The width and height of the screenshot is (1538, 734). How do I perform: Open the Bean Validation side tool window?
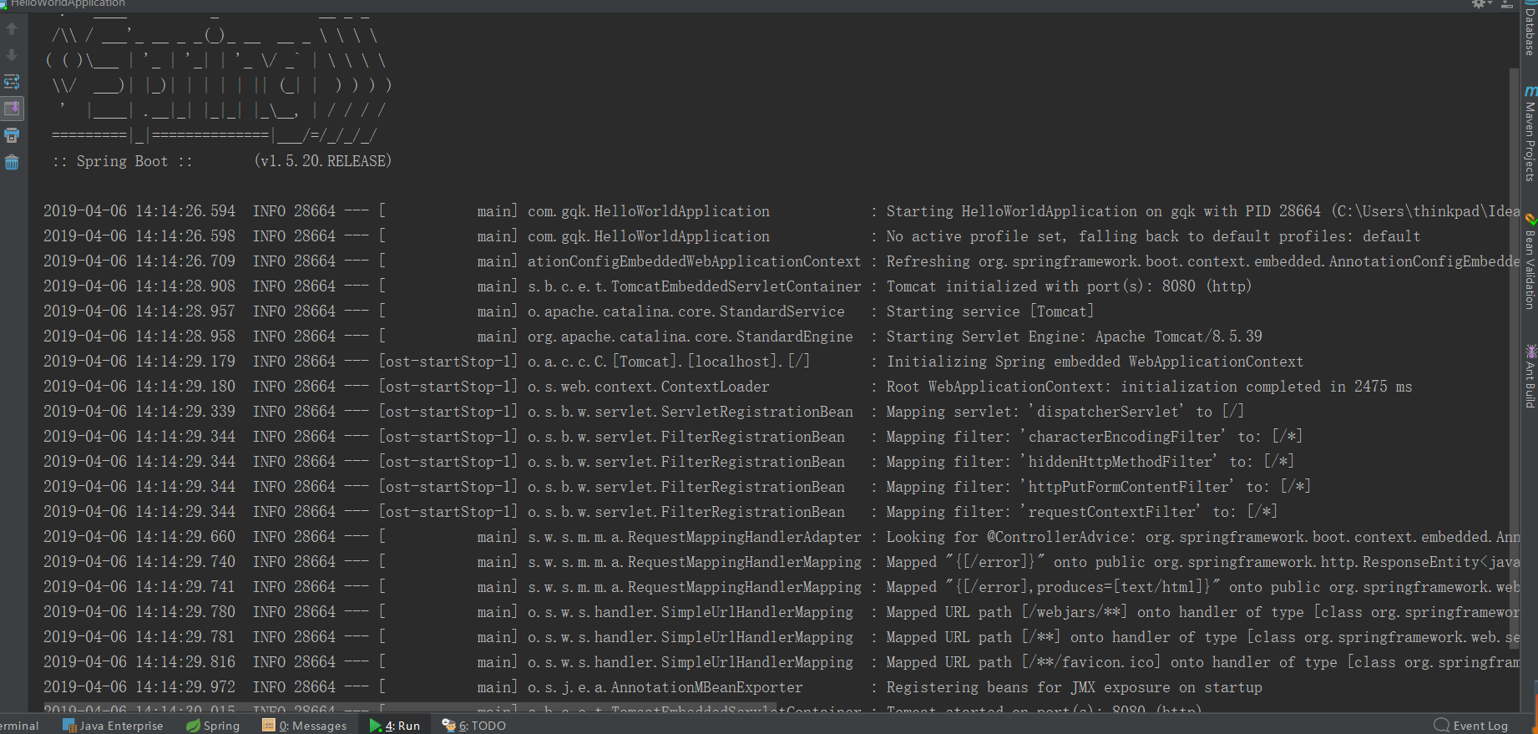click(x=1530, y=263)
